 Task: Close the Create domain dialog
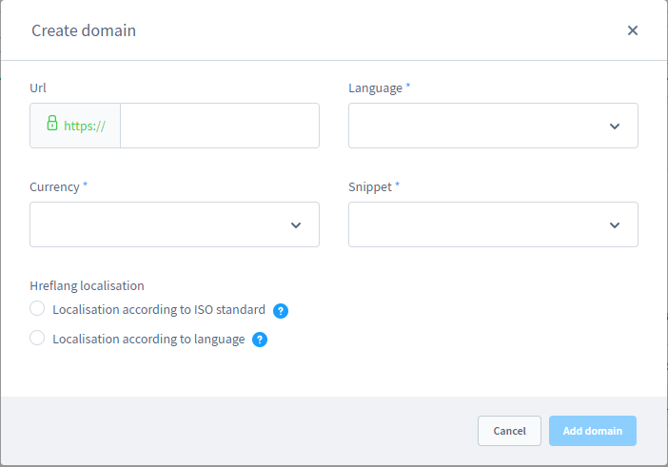(x=633, y=30)
